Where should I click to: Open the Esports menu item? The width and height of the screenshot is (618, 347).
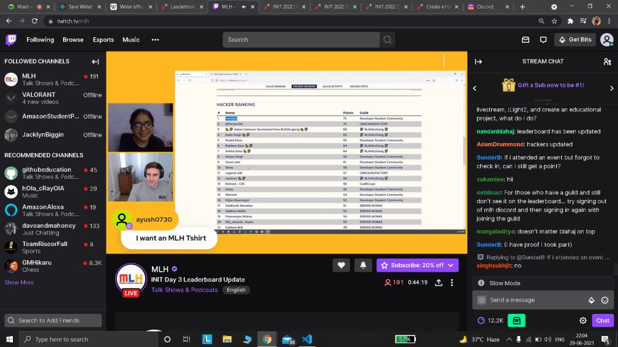coord(104,40)
